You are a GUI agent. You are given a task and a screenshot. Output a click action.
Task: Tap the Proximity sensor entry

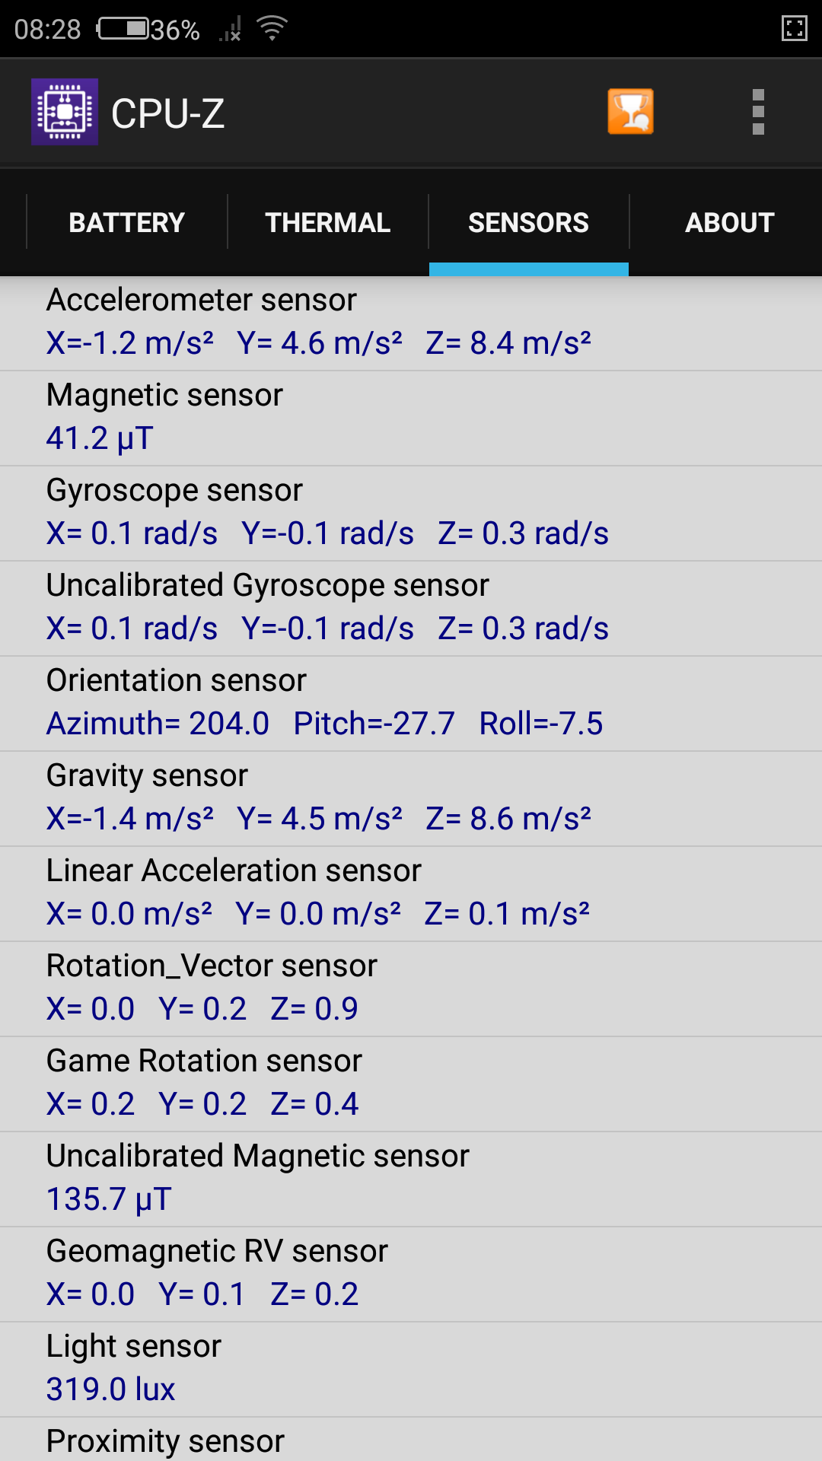point(411,1440)
